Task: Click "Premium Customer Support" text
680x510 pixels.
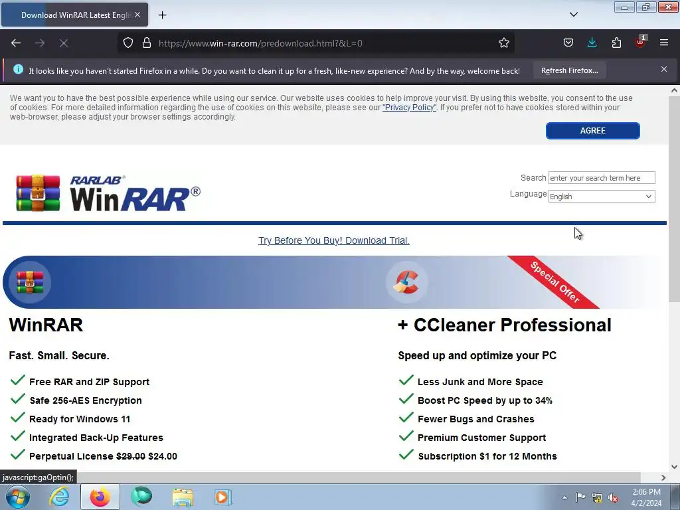Action: [x=482, y=438]
